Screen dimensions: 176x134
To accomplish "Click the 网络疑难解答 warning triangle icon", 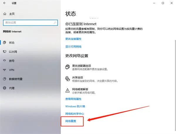I will point(67,90).
